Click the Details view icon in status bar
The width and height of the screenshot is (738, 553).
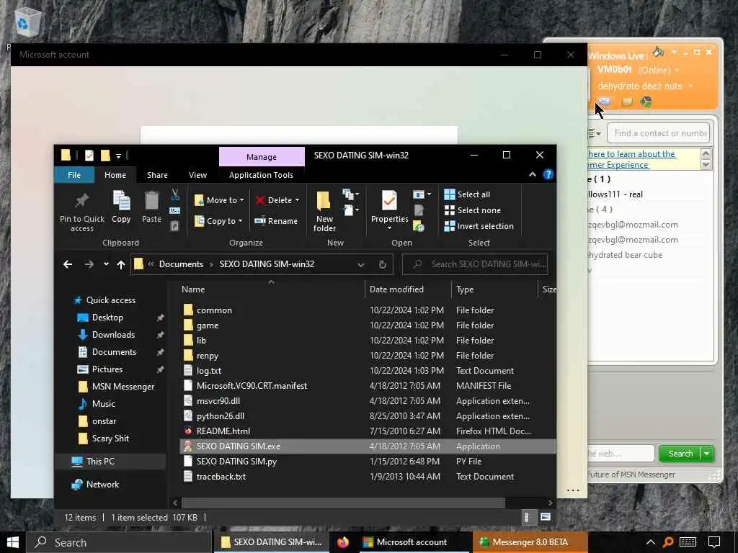[x=527, y=518]
